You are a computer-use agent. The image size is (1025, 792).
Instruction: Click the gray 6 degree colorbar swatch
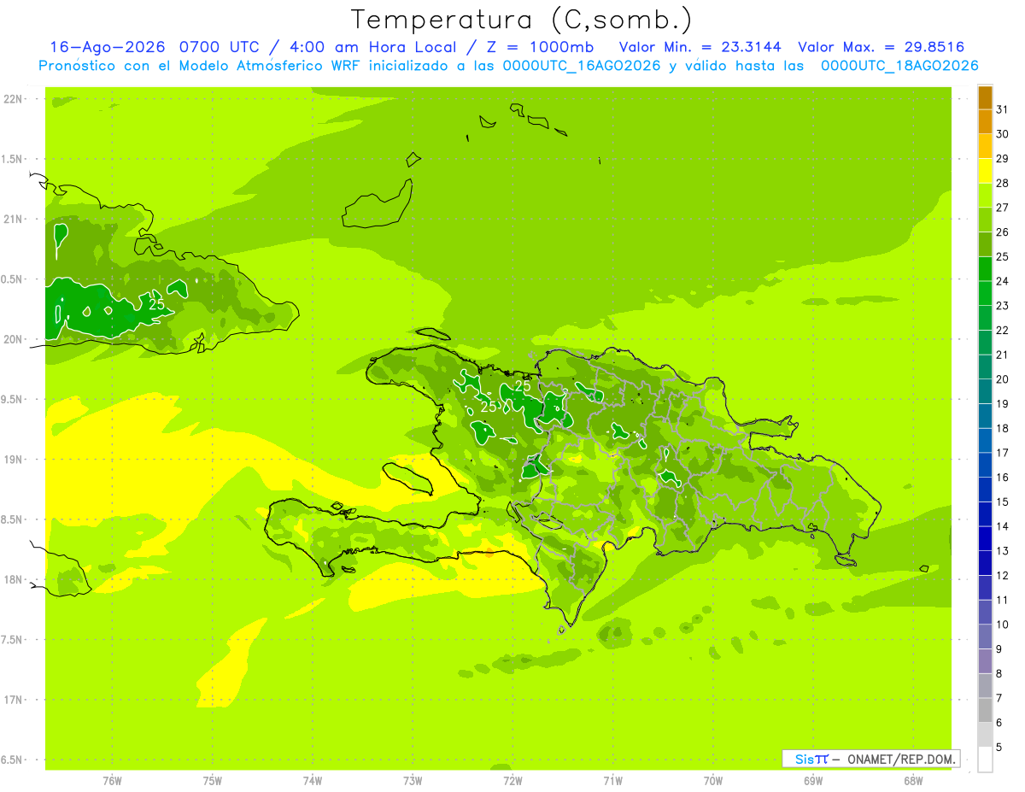(x=985, y=711)
